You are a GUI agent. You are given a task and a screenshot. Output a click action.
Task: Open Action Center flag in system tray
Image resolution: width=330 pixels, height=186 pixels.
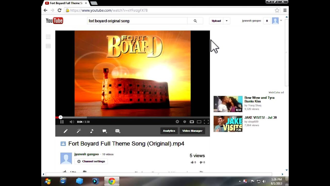(253, 181)
